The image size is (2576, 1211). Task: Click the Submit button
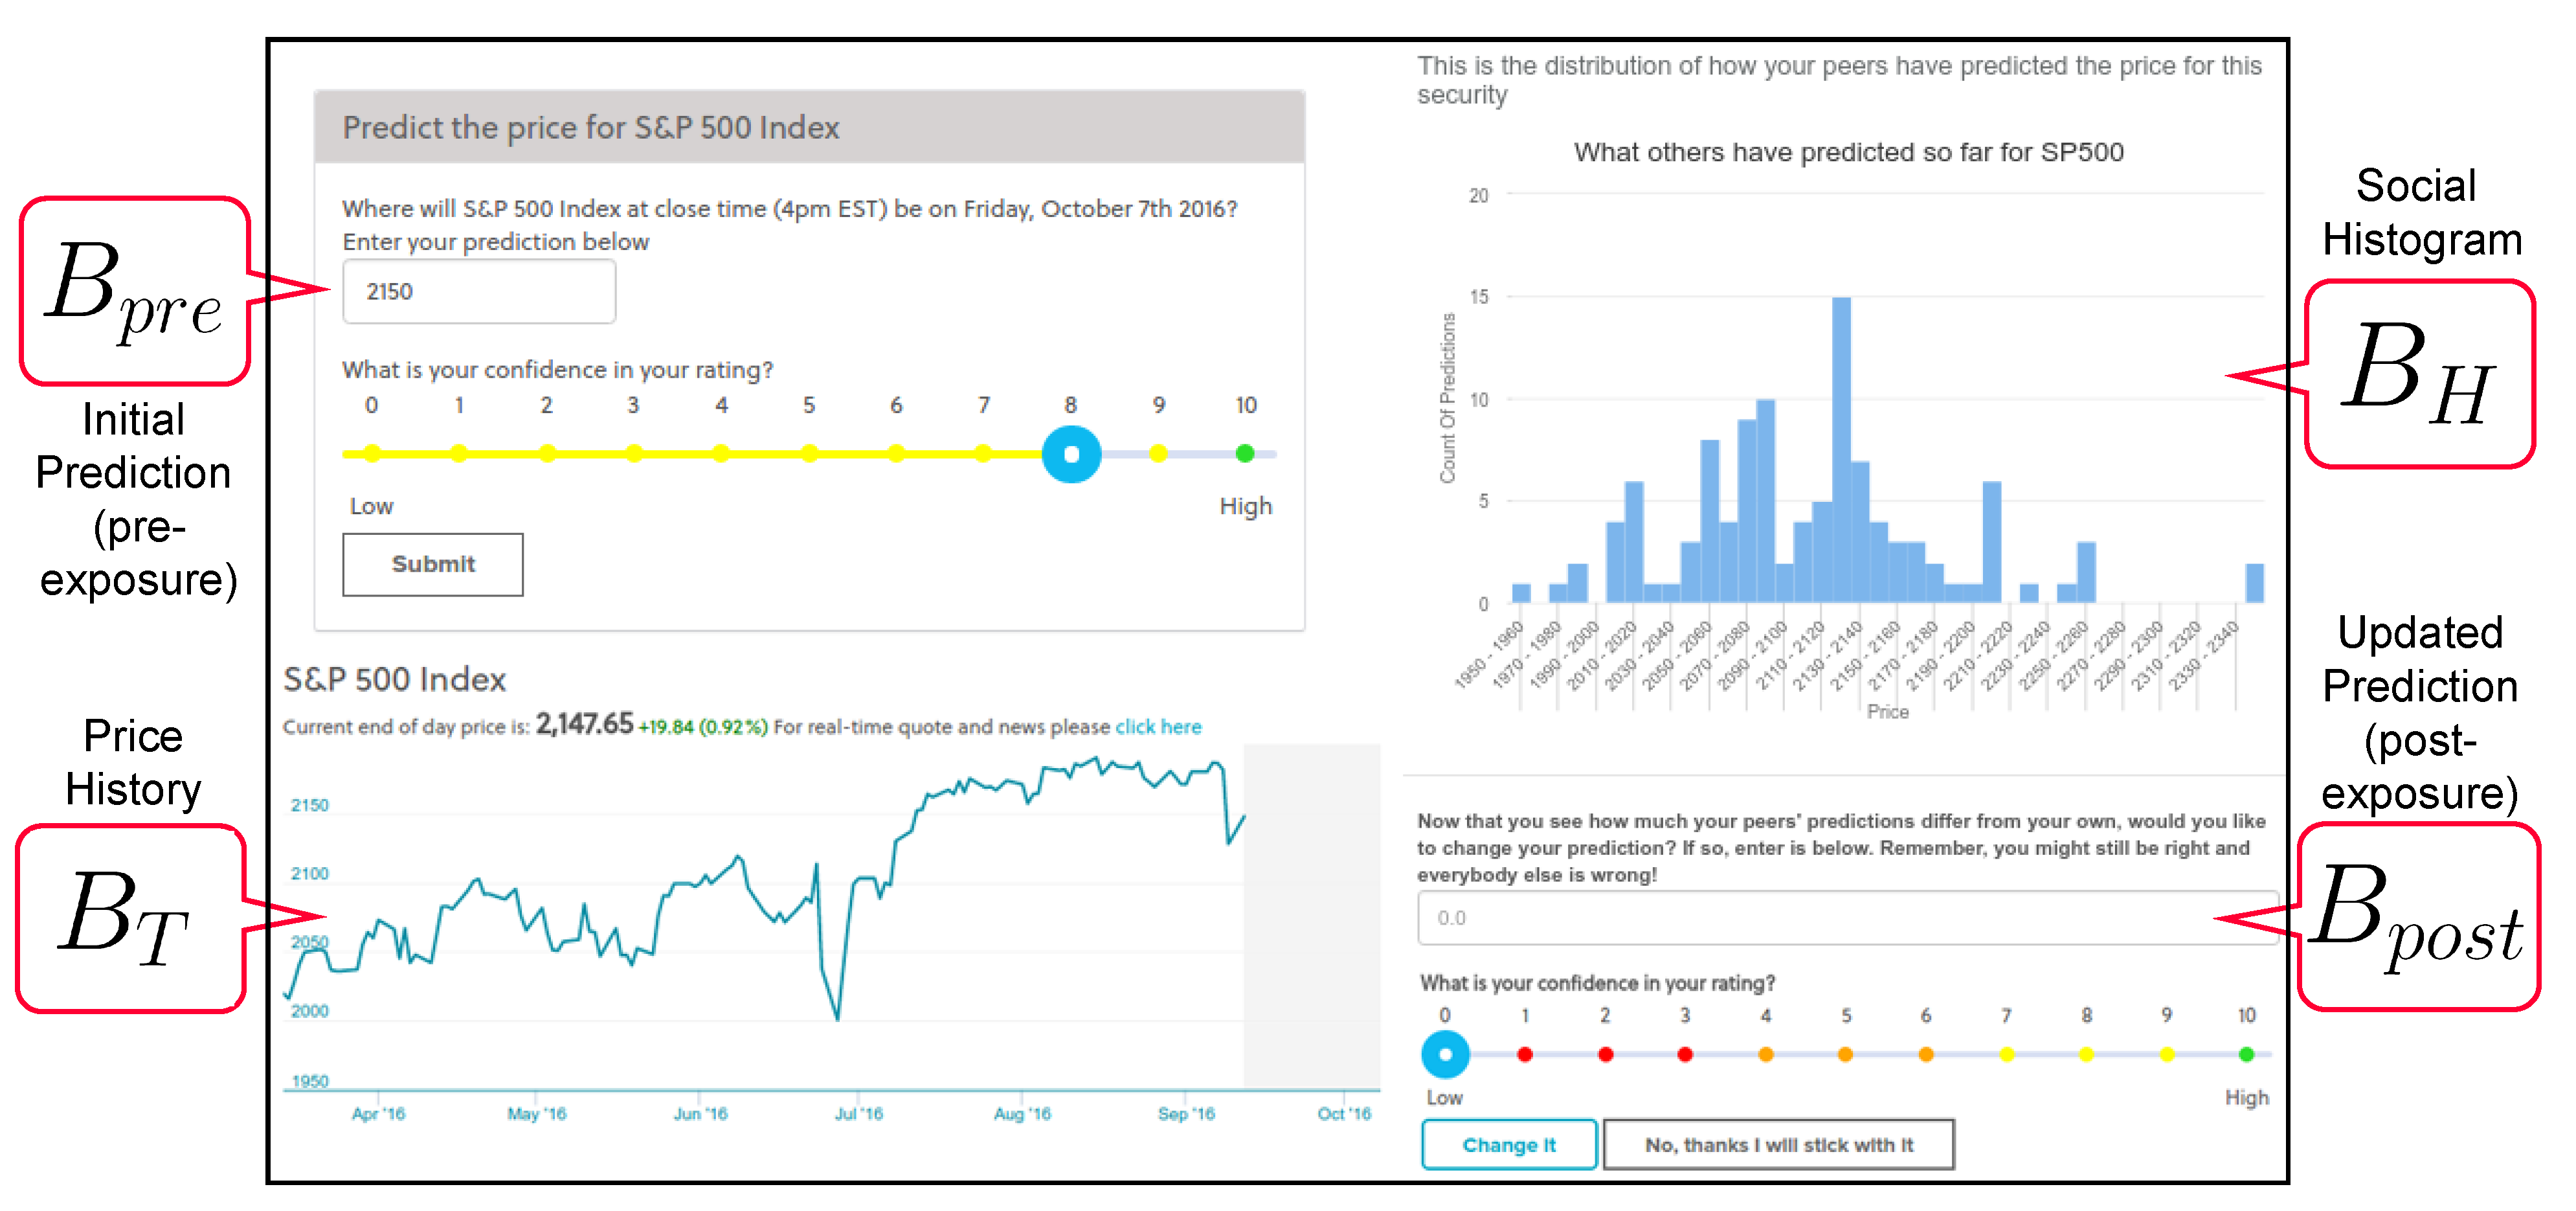(433, 564)
